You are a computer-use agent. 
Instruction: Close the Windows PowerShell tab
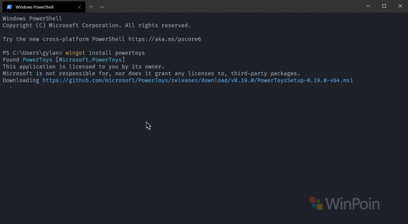click(80, 7)
